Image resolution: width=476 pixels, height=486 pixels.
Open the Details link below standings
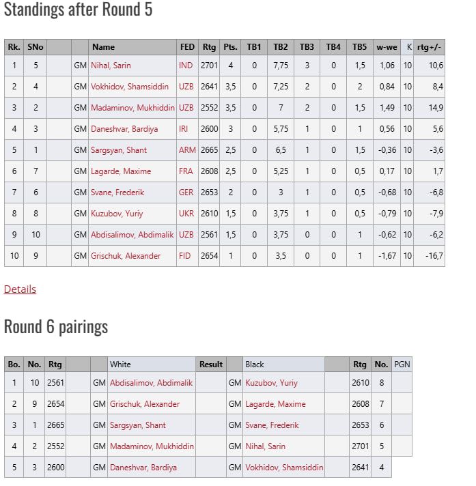coord(20,289)
